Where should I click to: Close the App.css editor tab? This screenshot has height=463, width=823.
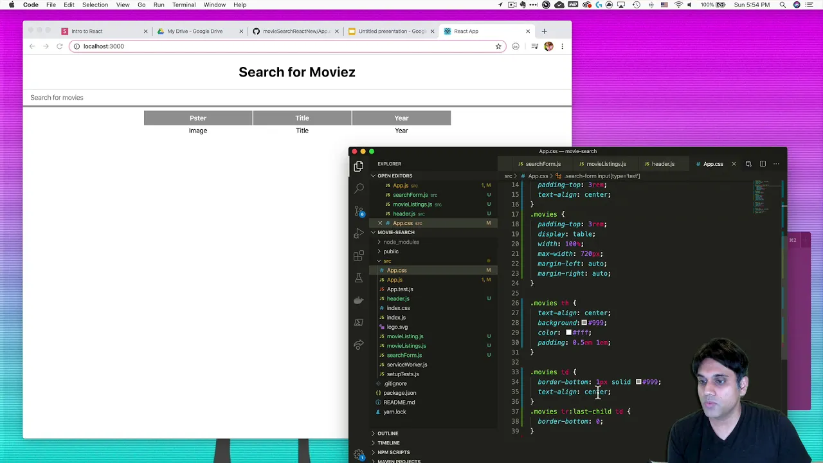734,164
